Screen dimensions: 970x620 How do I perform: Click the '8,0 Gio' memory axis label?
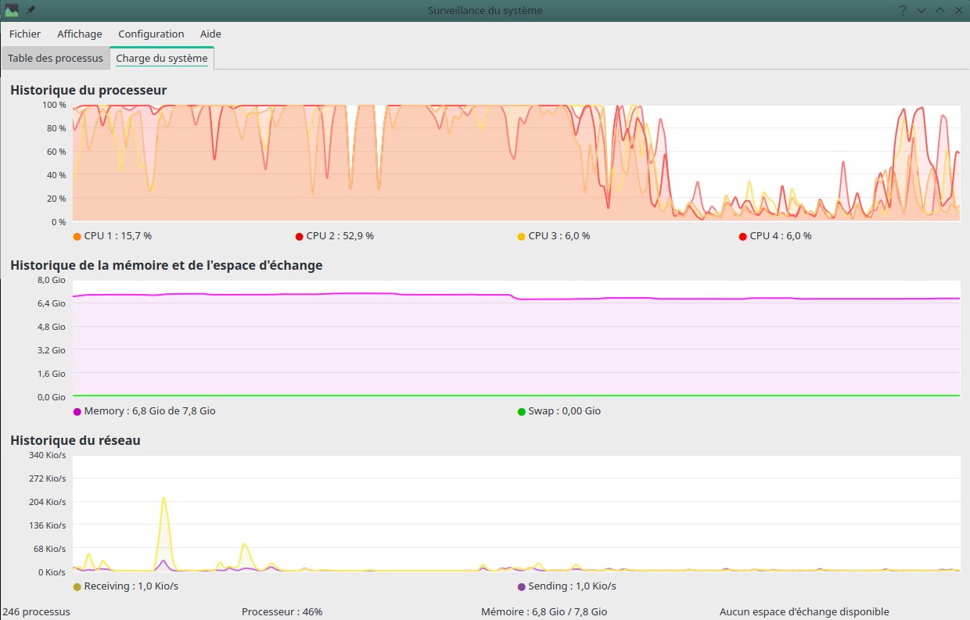[52, 280]
